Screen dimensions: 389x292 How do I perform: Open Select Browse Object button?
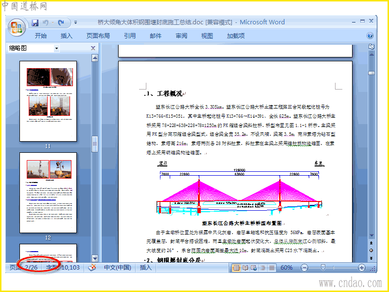tap(371, 250)
